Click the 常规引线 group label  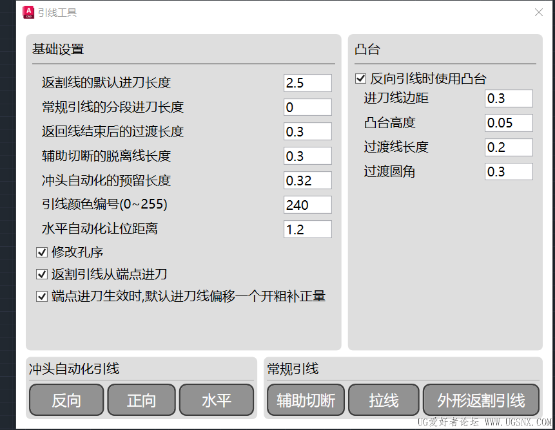tap(293, 369)
